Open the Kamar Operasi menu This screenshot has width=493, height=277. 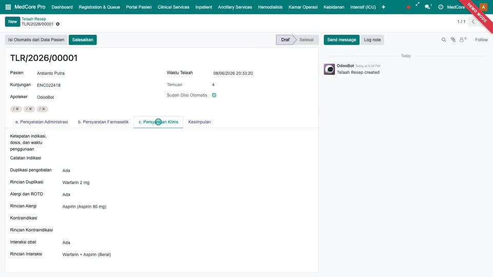(303, 7)
